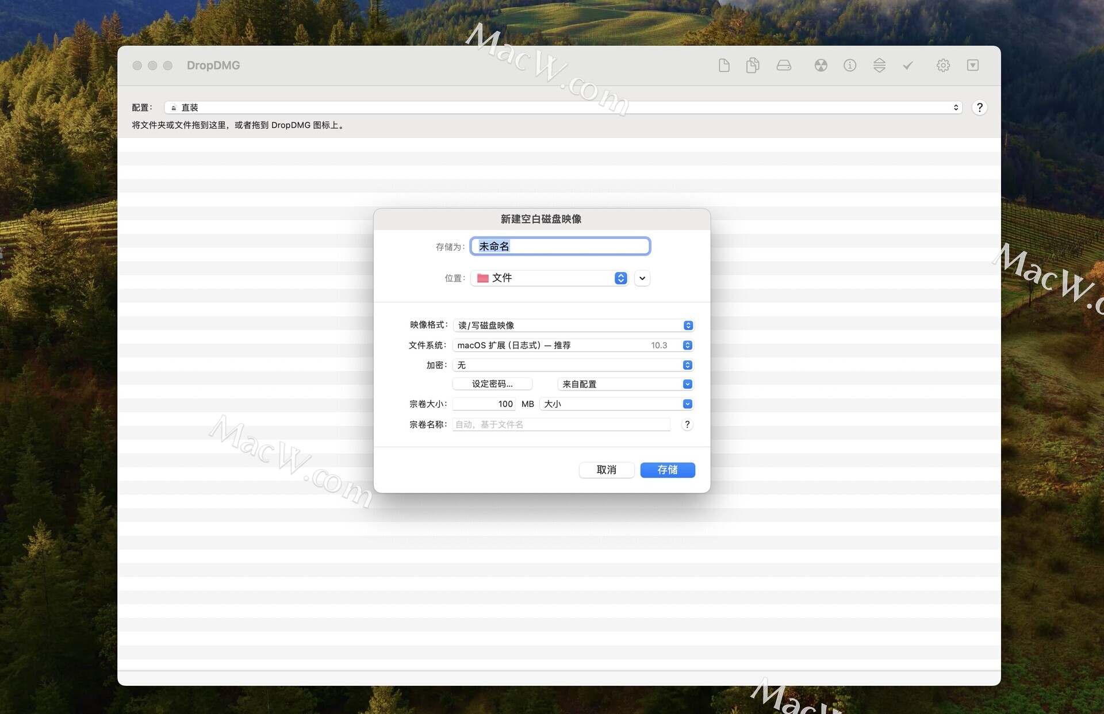Click the new blank disk image document icon
Viewport: 1104px width, 714px height.
click(x=724, y=66)
